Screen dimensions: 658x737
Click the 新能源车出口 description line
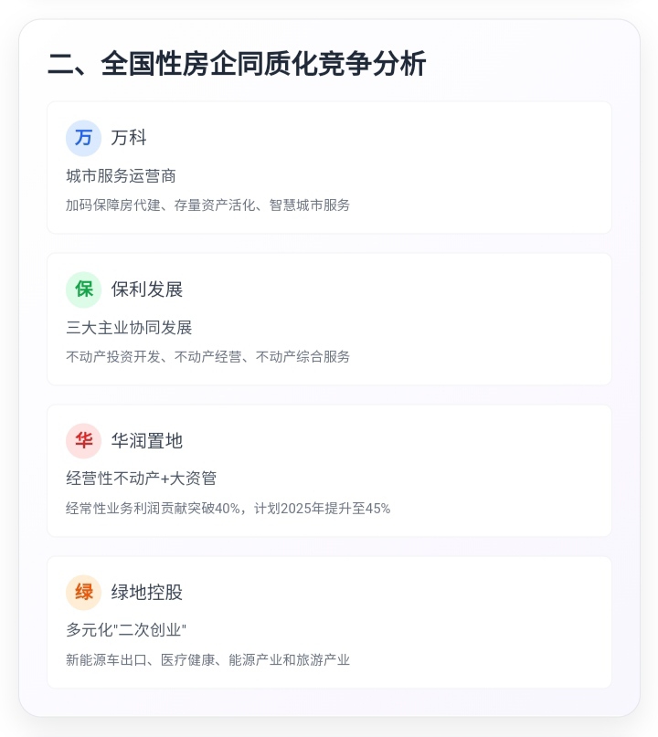pyautogui.click(x=207, y=660)
